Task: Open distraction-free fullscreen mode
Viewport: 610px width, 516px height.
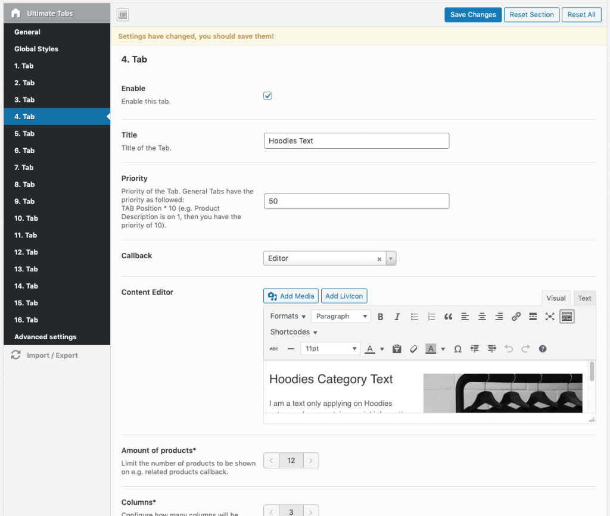Action: click(550, 317)
